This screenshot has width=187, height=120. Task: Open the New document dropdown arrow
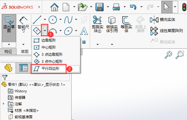(74, 7)
